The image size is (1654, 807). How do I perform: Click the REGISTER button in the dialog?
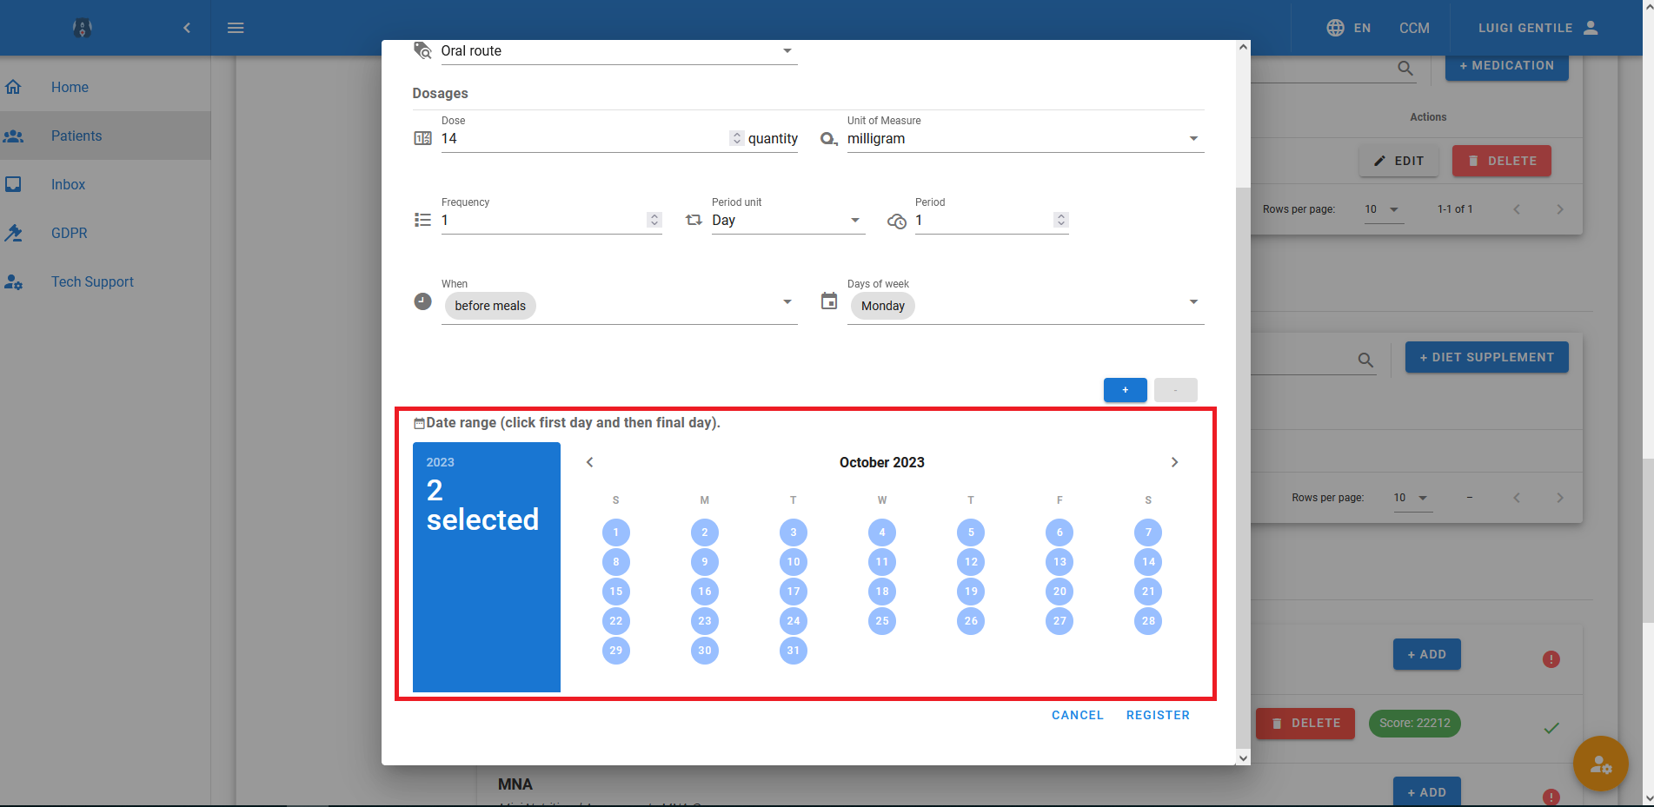1158,715
